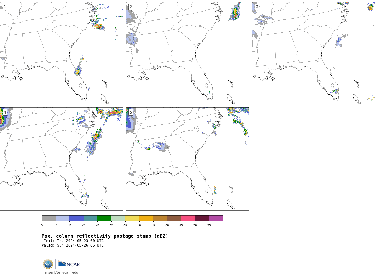Click the colorbar tick label '35'
378x276 pixels.
coord(125,225)
